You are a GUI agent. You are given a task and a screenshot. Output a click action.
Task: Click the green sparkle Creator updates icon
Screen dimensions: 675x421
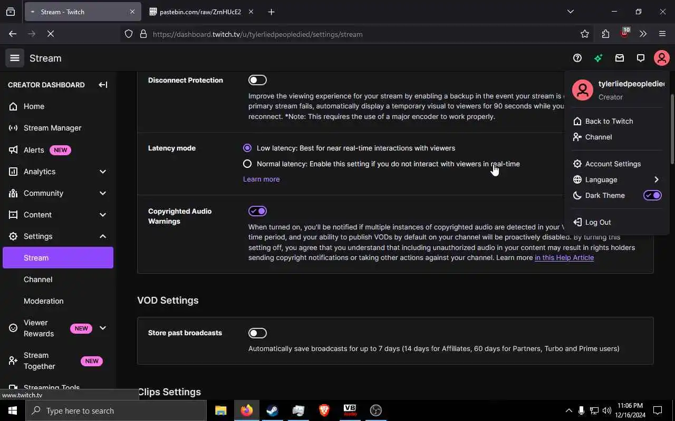tap(598, 58)
